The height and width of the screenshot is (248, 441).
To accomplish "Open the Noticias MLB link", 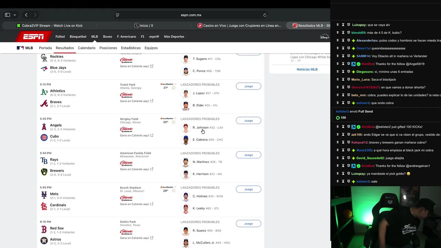I will 307,69.
